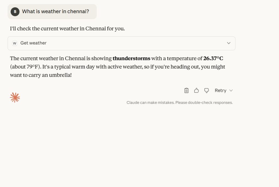Click the empty middle of Get weather block
The height and width of the screenshot is (187, 279).
point(136,43)
